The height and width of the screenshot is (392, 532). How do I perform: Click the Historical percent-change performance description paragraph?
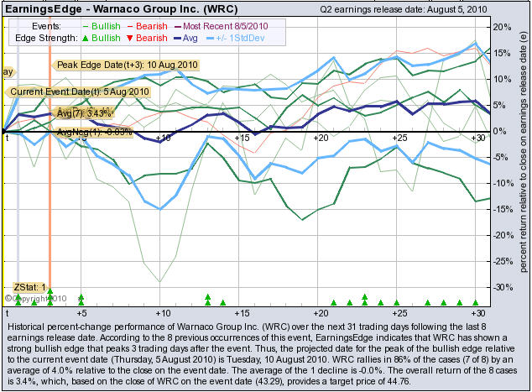click(261, 354)
